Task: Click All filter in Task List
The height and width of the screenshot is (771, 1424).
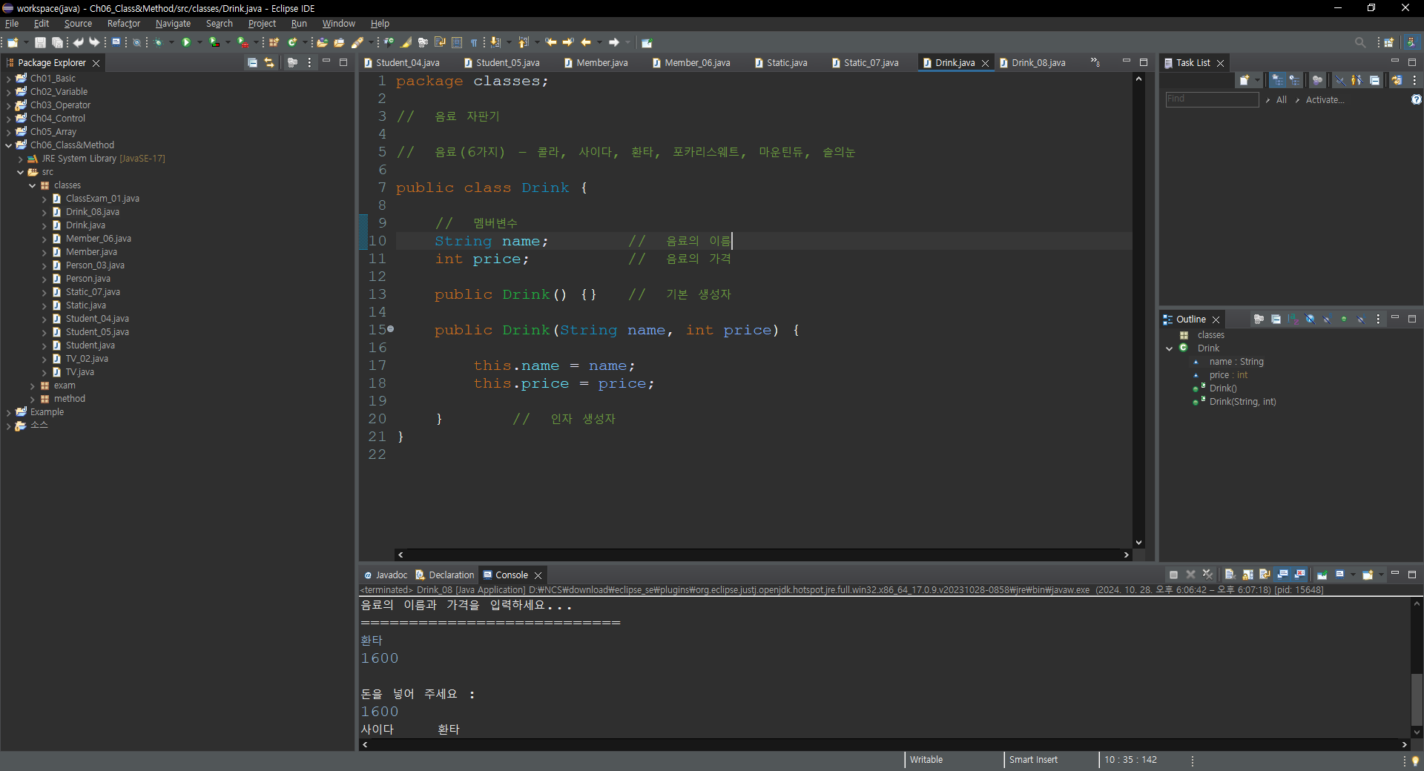Action: tap(1281, 100)
